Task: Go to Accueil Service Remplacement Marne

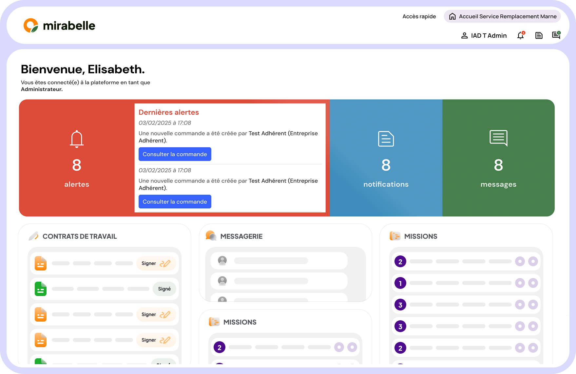Action: point(502,16)
